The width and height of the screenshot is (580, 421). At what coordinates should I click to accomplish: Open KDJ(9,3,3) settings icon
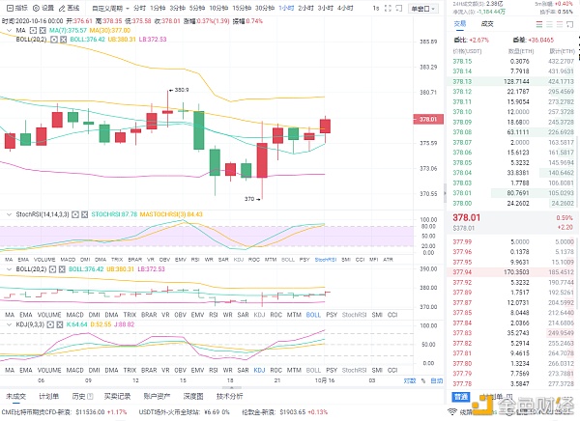[x=50, y=324]
